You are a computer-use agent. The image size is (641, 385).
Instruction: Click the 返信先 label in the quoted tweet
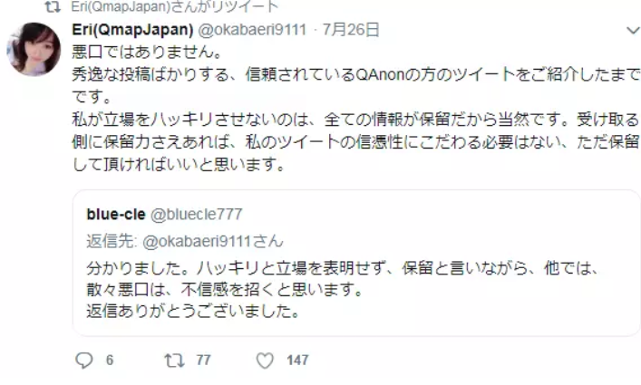pos(112,241)
